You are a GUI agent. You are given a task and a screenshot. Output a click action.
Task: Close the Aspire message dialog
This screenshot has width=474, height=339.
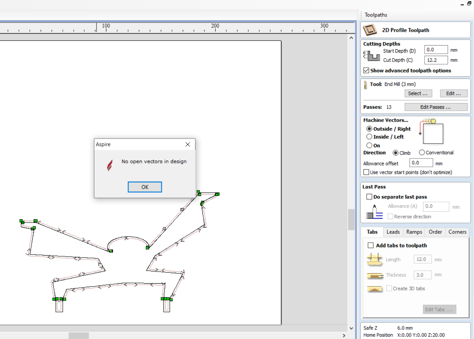pyautogui.click(x=188, y=144)
